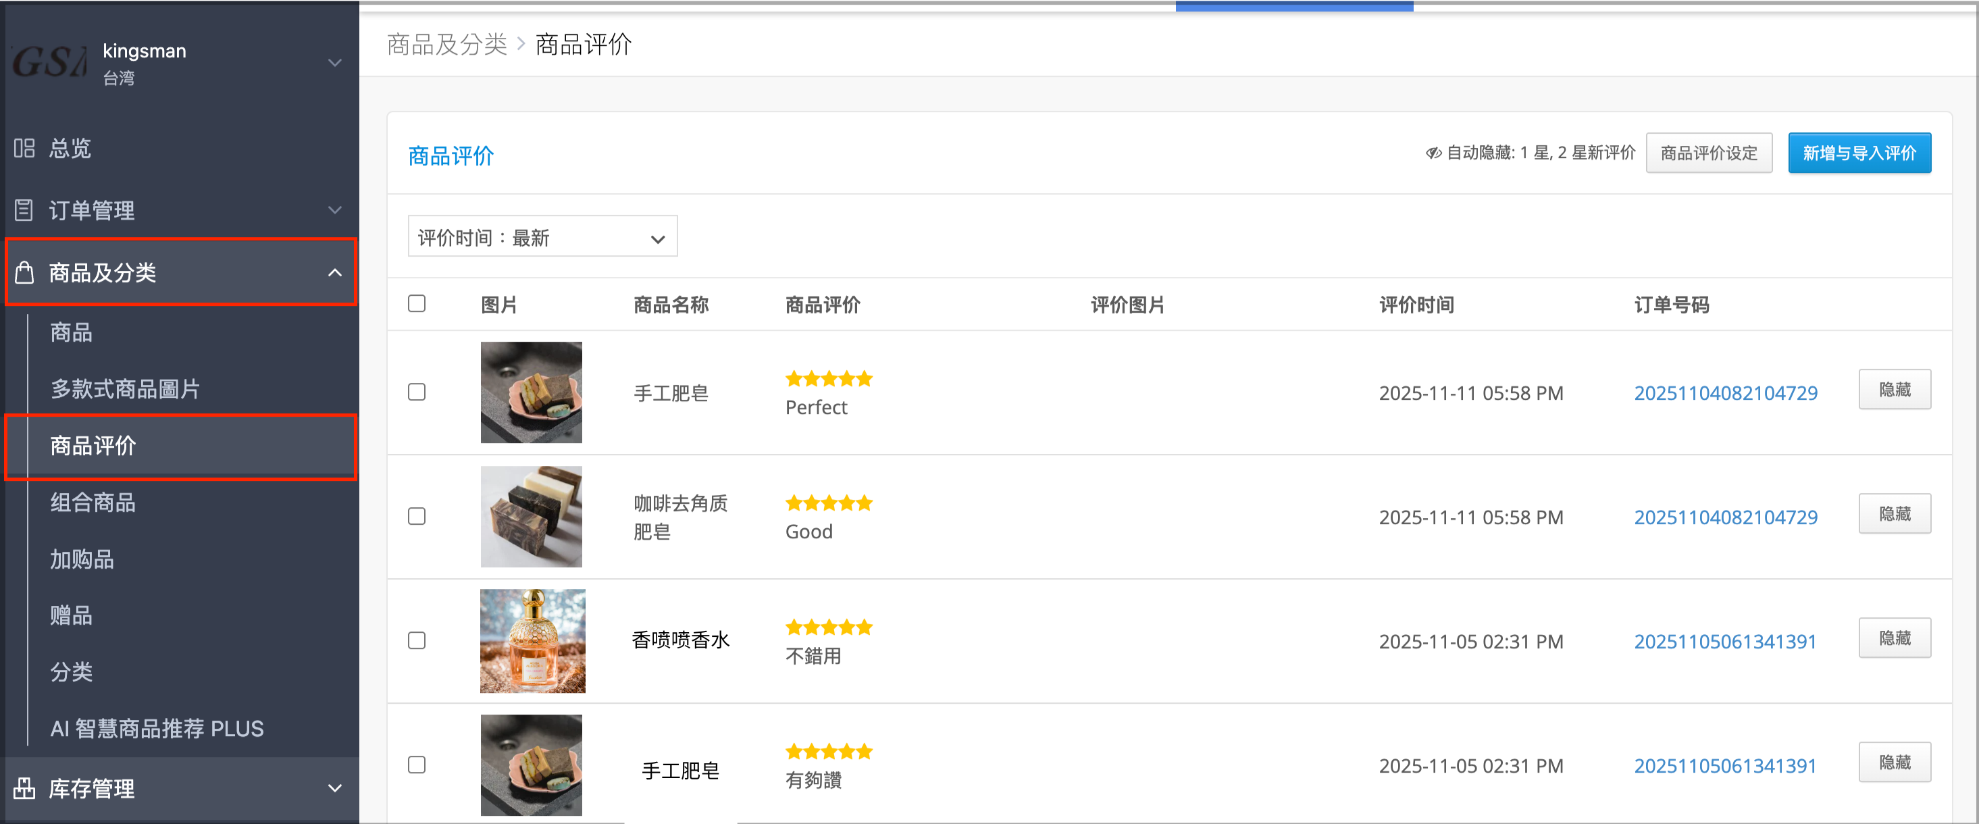Click the perfume bottle thumbnail
The image size is (1979, 824).
[532, 641]
